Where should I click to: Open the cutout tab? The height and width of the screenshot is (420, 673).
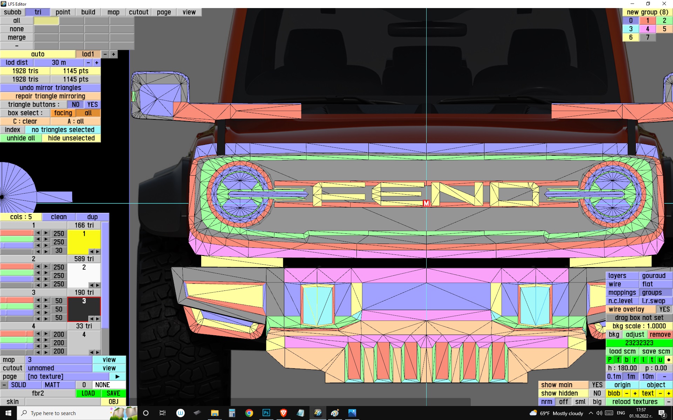pos(138,12)
